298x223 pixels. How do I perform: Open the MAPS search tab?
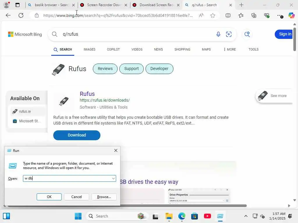[206, 49]
